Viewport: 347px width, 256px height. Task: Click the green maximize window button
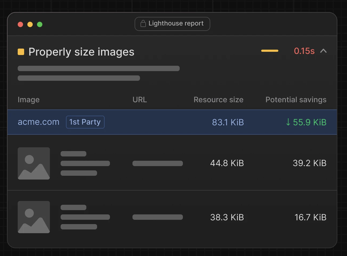point(40,24)
